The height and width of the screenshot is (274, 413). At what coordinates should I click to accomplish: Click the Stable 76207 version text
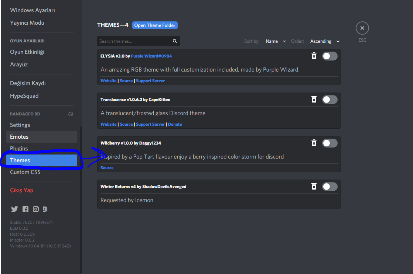click(31, 222)
